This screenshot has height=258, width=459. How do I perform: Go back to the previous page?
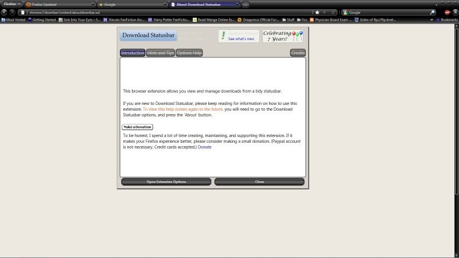tap(4, 12)
